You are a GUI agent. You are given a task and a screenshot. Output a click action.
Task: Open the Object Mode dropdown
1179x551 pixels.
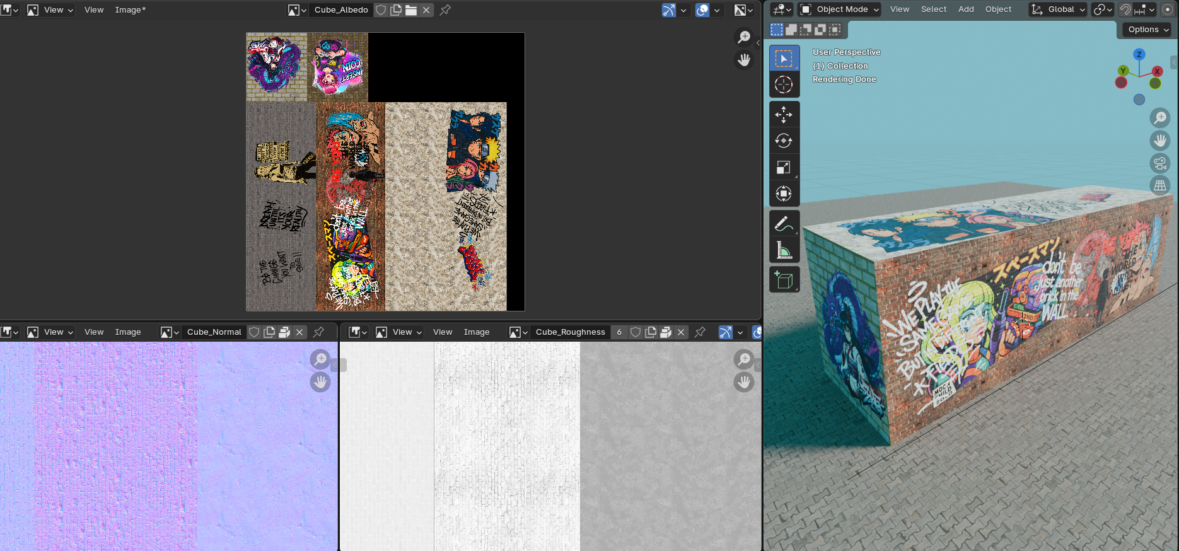pyautogui.click(x=839, y=9)
